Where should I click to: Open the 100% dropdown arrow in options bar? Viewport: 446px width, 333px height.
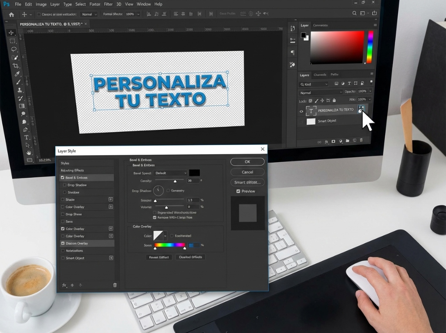pos(138,14)
